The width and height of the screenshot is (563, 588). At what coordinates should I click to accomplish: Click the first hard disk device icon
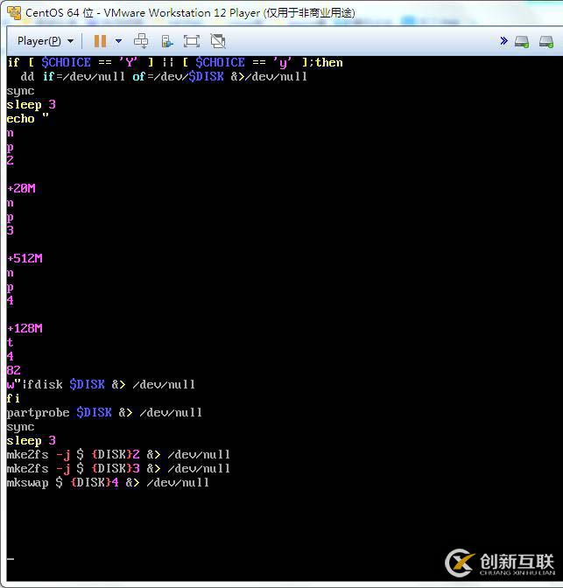pyautogui.click(x=522, y=41)
